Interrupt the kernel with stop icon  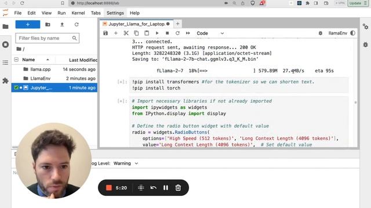coord(168,34)
